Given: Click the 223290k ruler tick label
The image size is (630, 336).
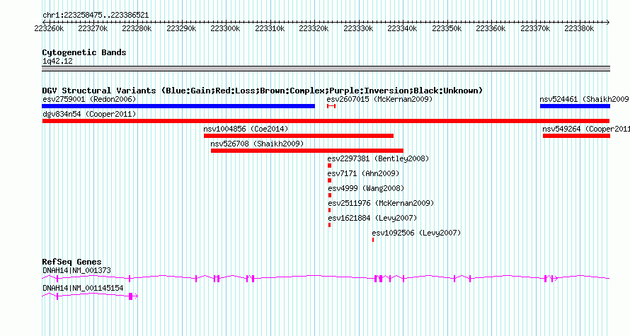Looking at the screenshot, I should click(181, 28).
